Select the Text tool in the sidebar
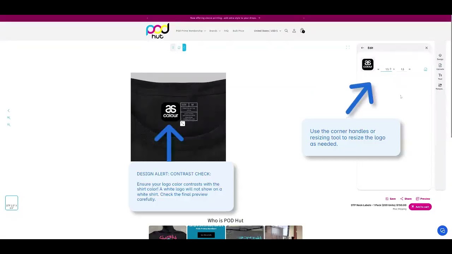The image size is (452, 254). click(x=440, y=76)
